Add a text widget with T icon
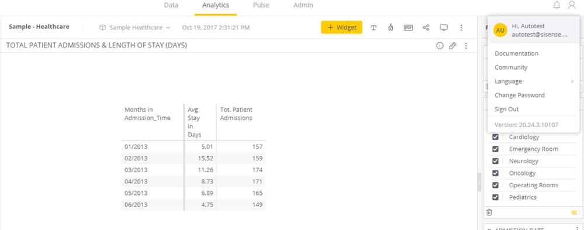This screenshot has width=584, height=230. coord(374,28)
